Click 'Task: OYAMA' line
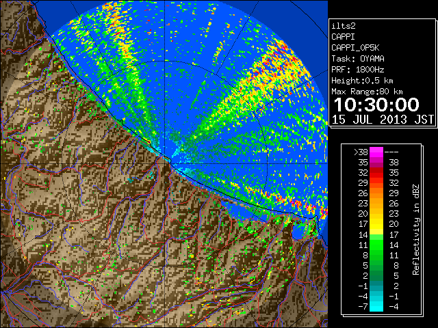This screenshot has width=438, height=328. (358, 59)
